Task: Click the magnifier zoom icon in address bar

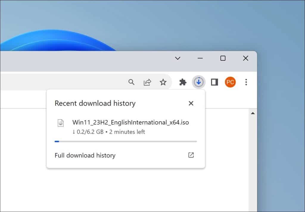Action: (x=131, y=82)
